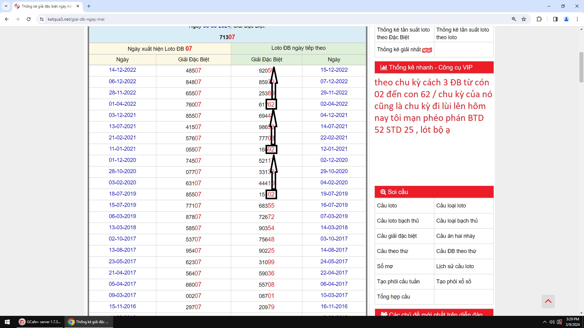The image size is (584, 328).
Task: Toggle the browser side panel icon
Action: (x=555, y=19)
